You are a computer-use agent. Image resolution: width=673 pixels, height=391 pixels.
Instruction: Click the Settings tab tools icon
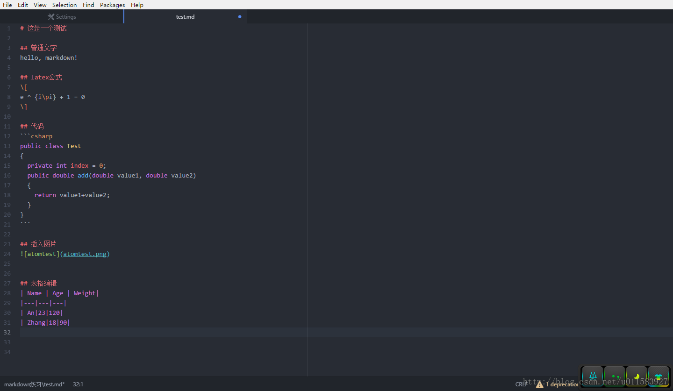[x=51, y=17]
